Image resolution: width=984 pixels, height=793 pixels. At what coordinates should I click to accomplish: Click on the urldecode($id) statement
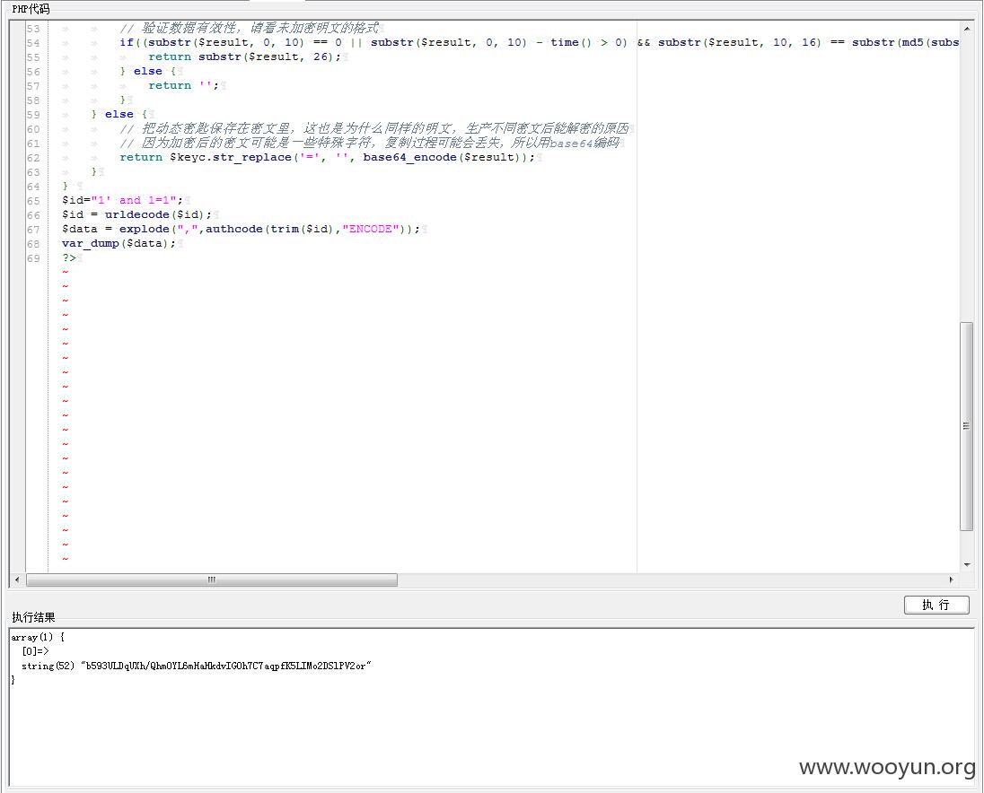(157, 215)
